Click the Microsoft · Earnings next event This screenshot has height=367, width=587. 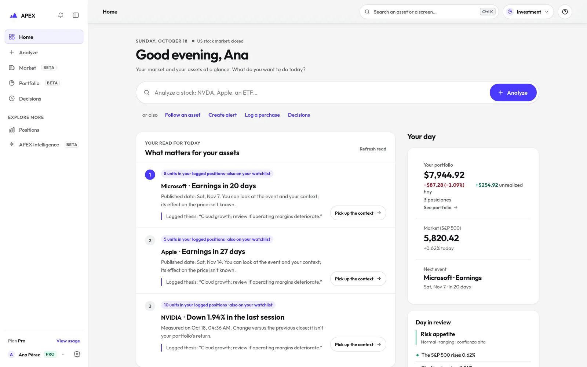click(x=453, y=278)
